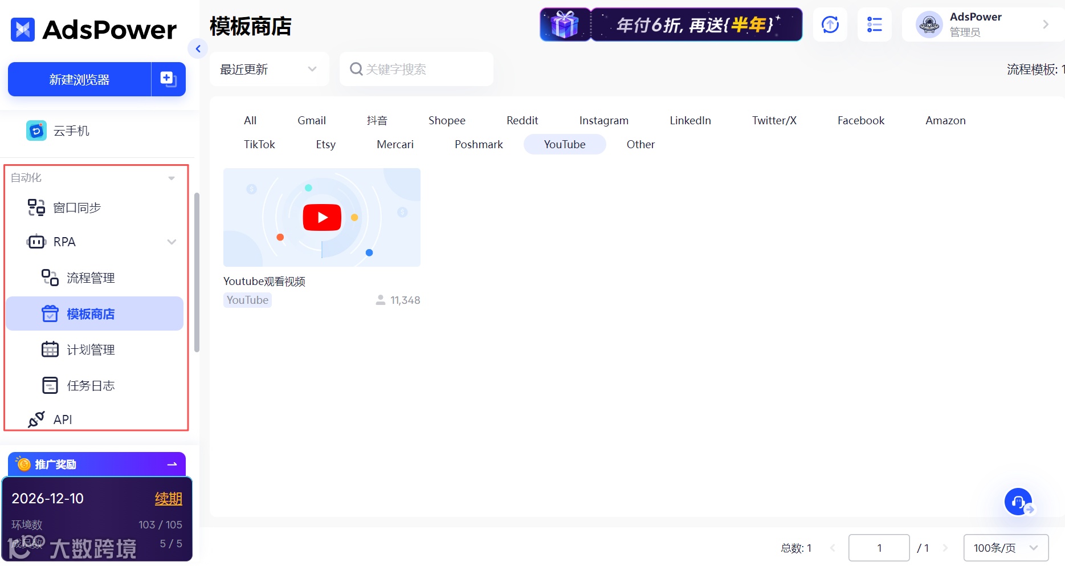Click the YouTube tag on the template card
The image size is (1065, 566).
pyautogui.click(x=247, y=300)
